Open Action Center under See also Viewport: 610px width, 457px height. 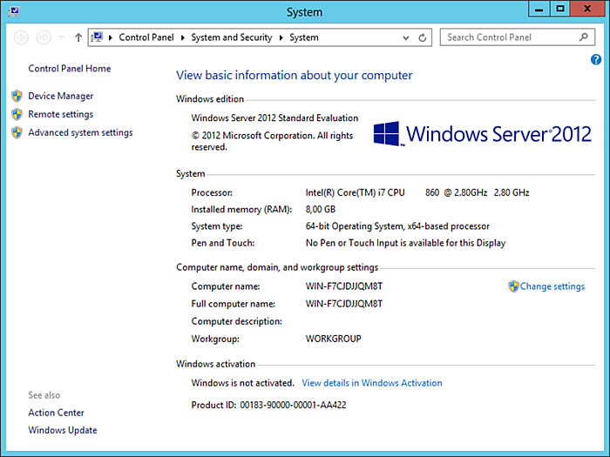(56, 413)
